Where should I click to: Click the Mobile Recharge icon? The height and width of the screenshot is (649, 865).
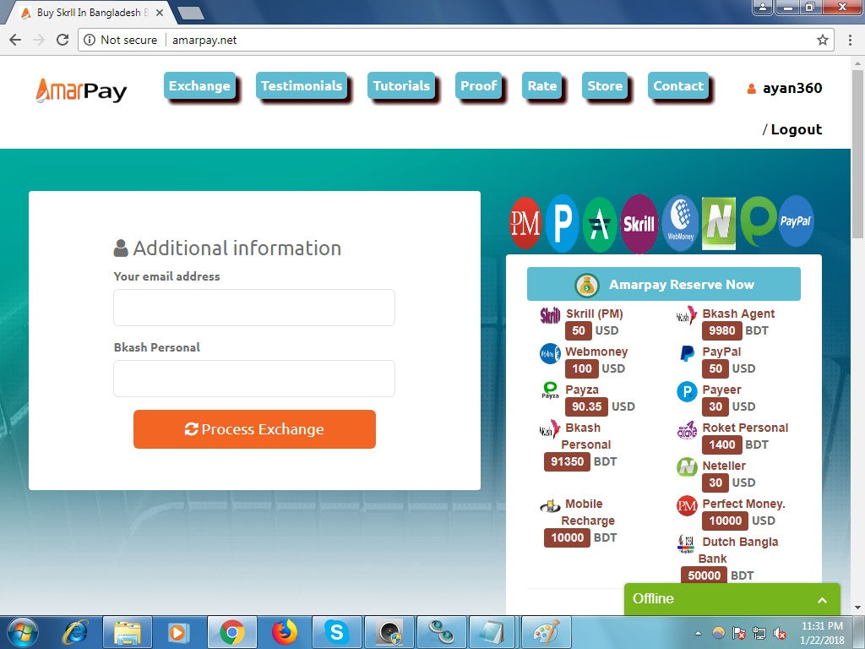(550, 505)
